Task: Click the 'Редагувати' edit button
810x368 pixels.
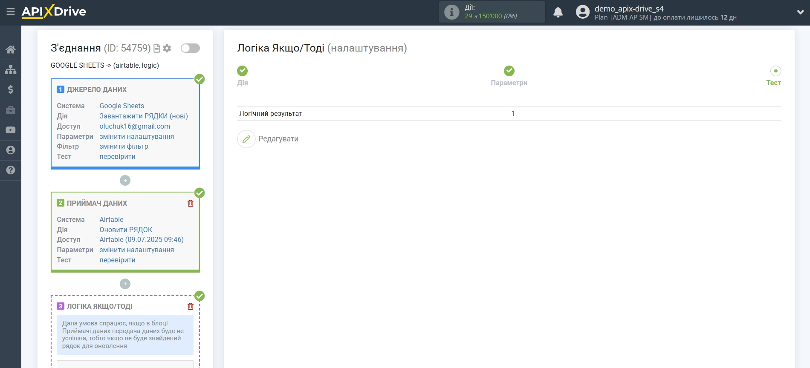Action: 268,139
